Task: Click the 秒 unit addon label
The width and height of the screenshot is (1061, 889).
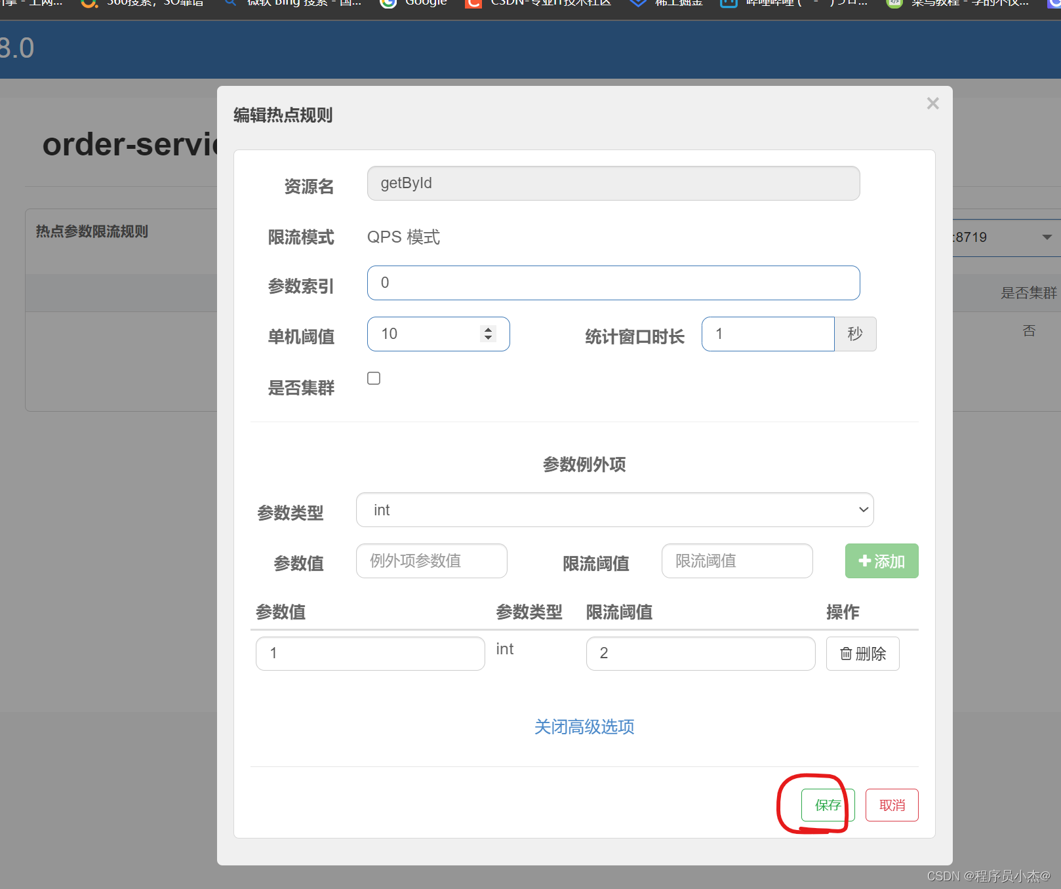Action: pyautogui.click(x=855, y=334)
